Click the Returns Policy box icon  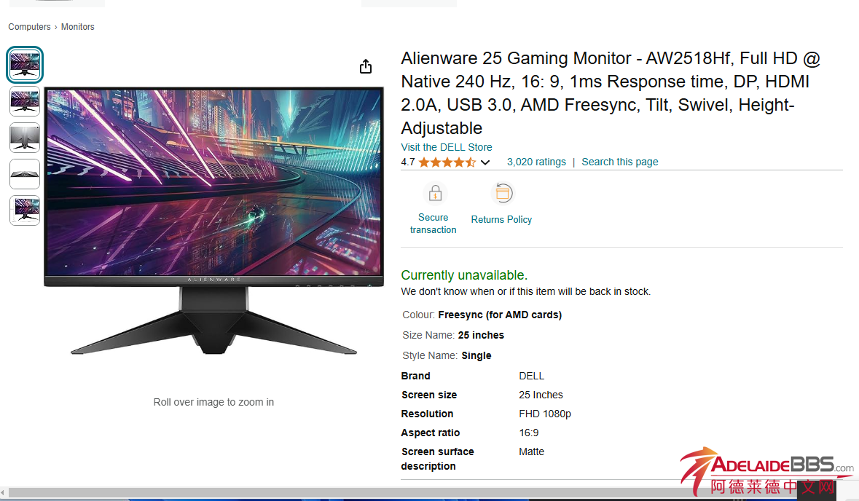click(503, 193)
